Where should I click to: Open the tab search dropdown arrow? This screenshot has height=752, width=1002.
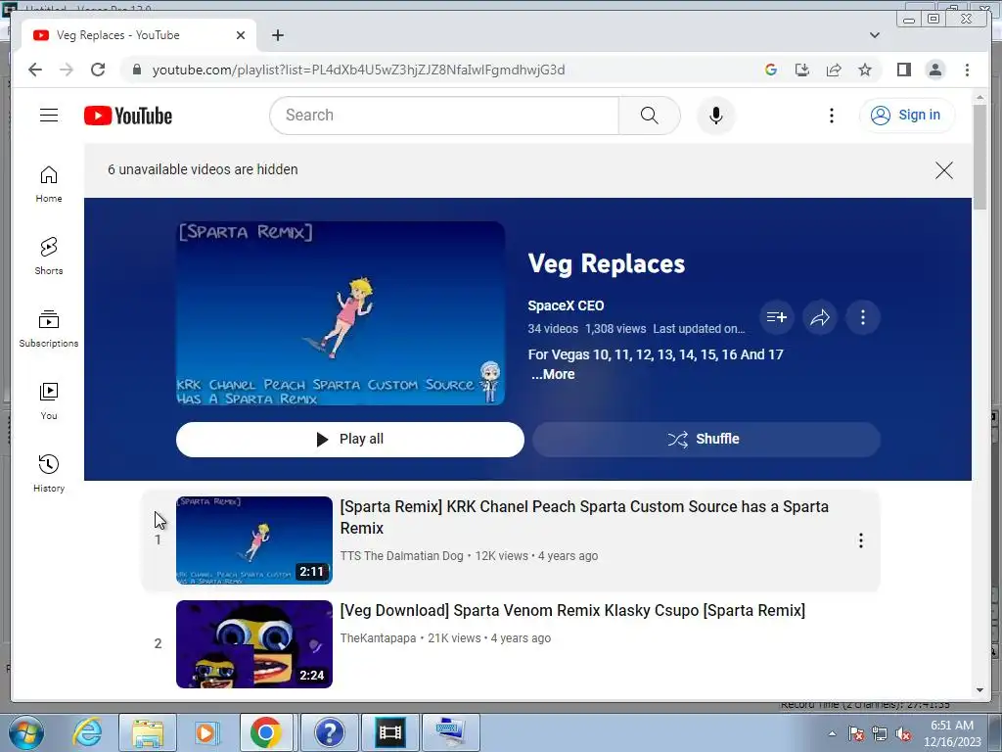(x=874, y=35)
